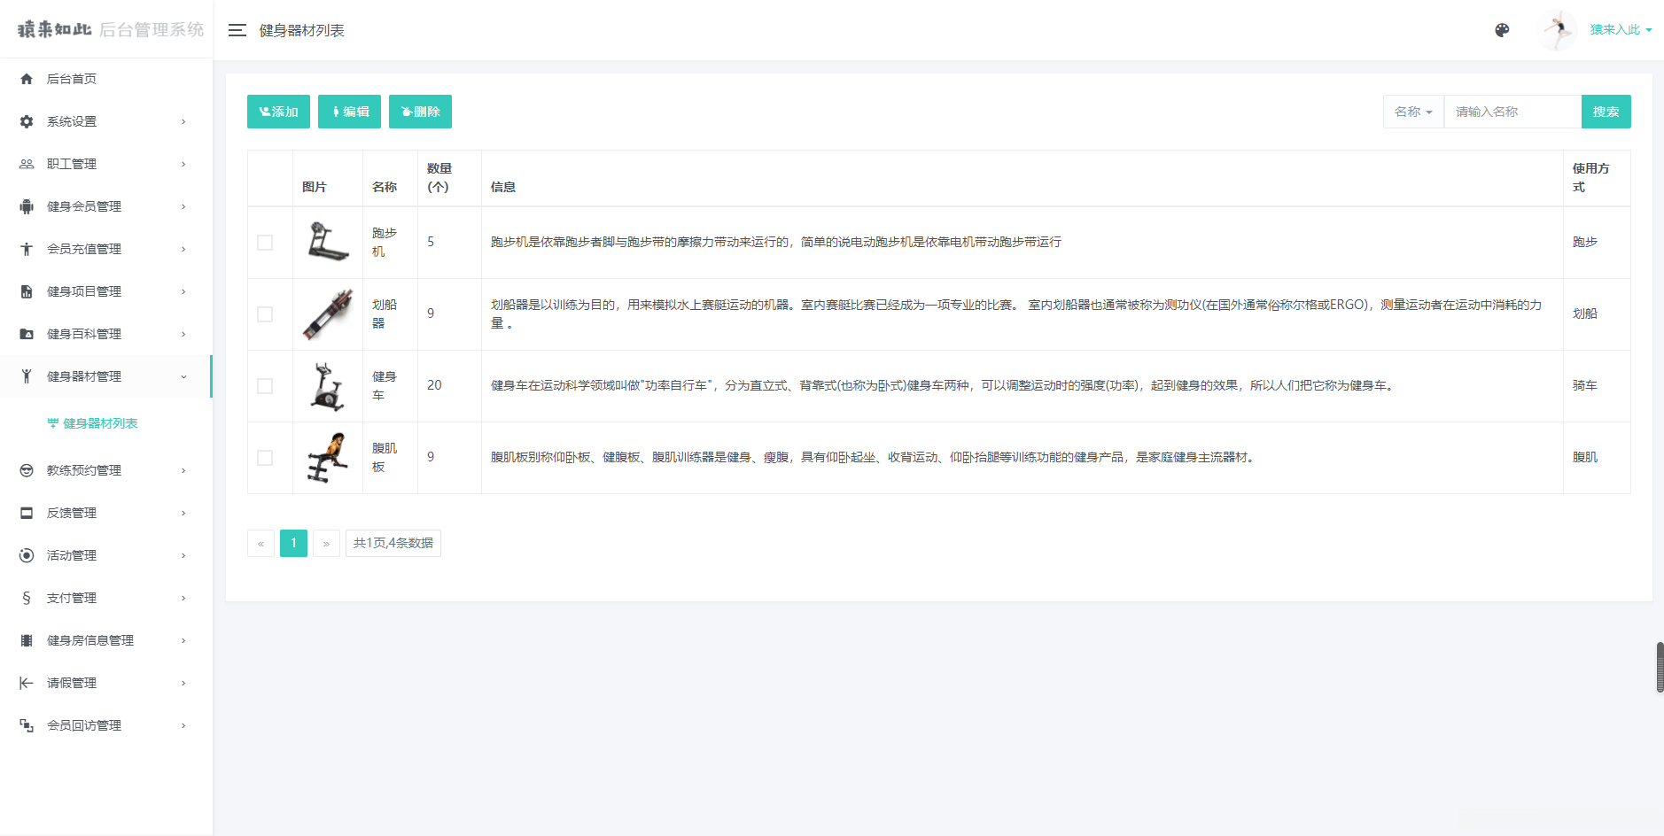Click the 编辑 button
Viewport: 1664px width, 836px height.
tap(349, 112)
